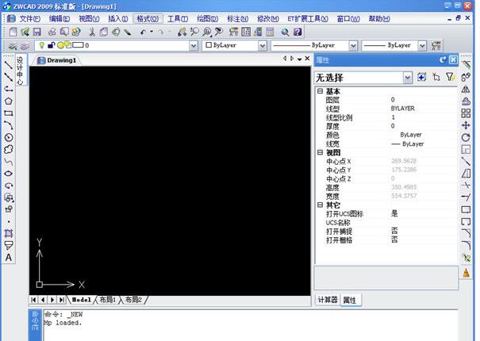The height and width of the screenshot is (341, 480).
Task: Open the 格式 menu
Action: (x=147, y=18)
